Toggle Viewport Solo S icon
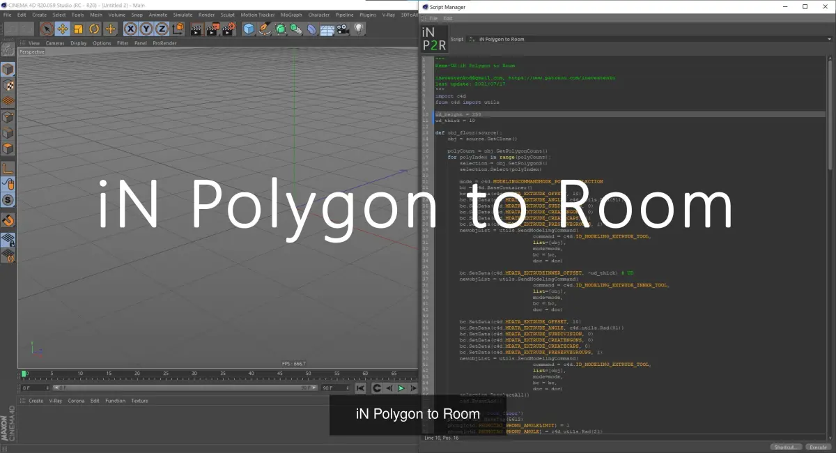The height and width of the screenshot is (453, 836). pos(8,200)
